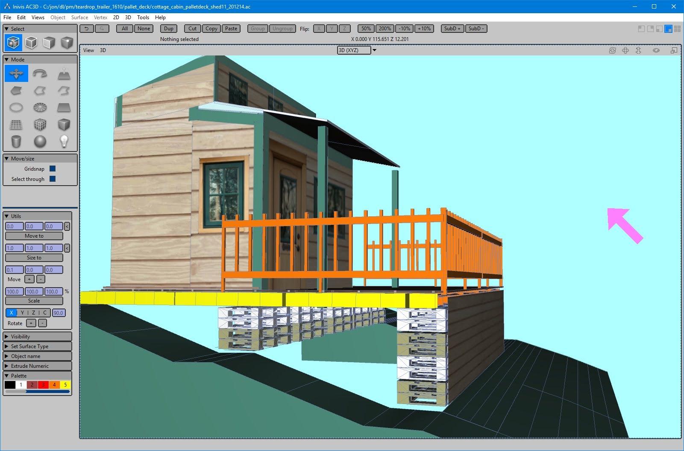
Task: Open the Surface menu
Action: click(79, 17)
